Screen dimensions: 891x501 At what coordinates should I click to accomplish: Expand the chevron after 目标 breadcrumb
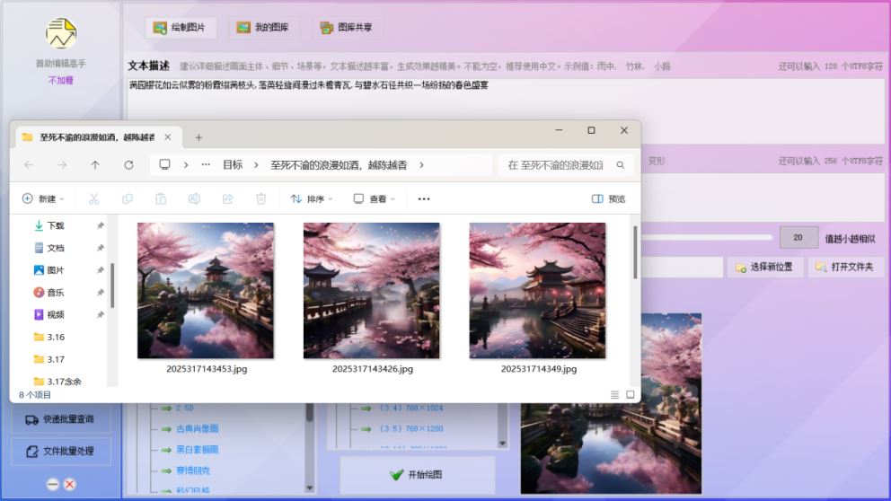pos(256,164)
